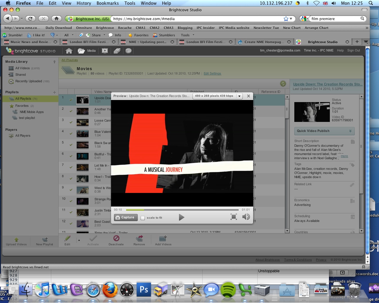Edit the Short Description via its icon
The height and width of the screenshot is (303, 379).
pos(353,142)
